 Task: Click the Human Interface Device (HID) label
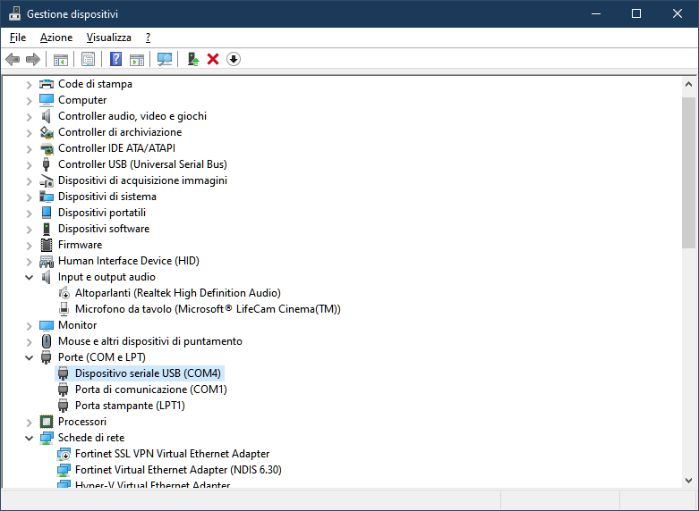pyautogui.click(x=128, y=261)
